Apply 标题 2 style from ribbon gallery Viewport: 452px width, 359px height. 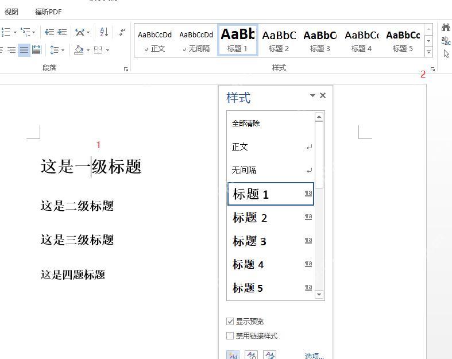point(279,41)
